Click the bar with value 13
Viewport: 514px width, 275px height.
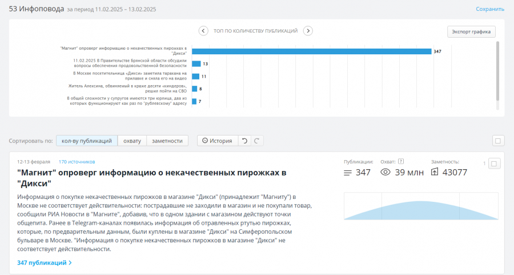(x=196, y=63)
